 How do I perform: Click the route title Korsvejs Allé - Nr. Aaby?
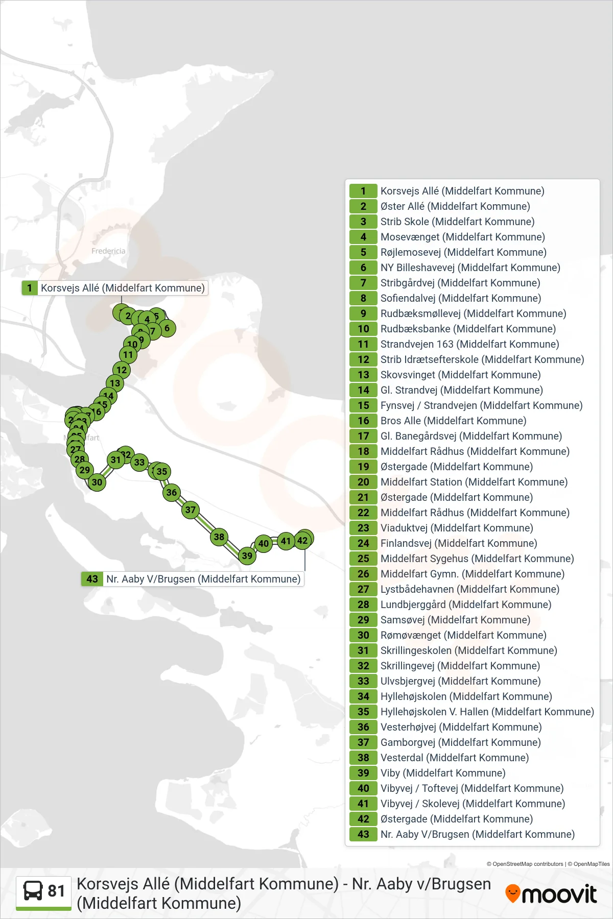coord(284,893)
